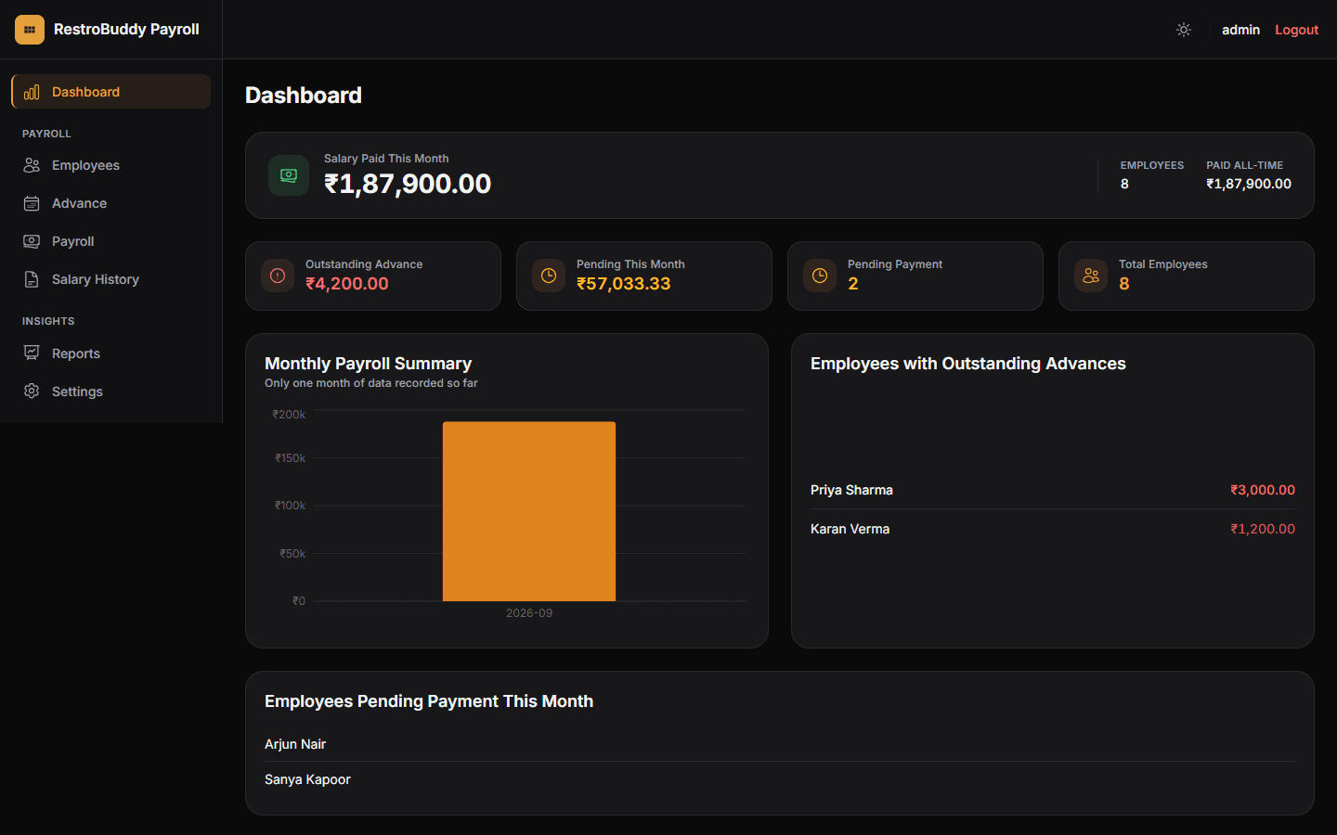Open the Settings page
The width and height of the screenshot is (1337, 835).
(x=111, y=392)
